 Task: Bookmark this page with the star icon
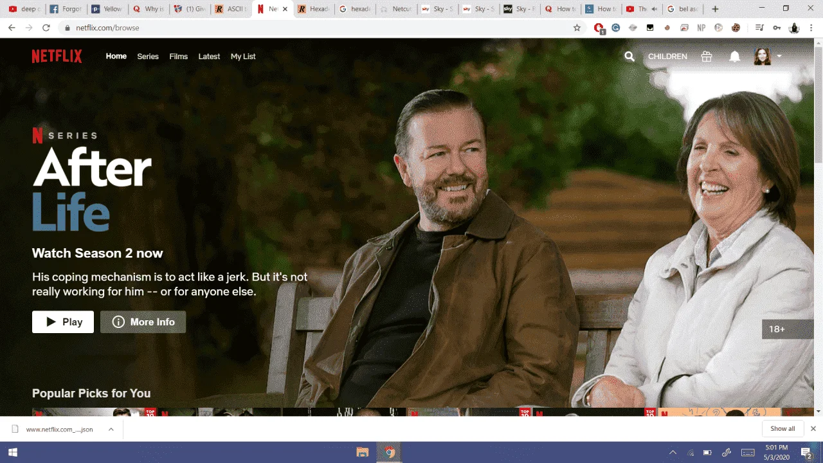point(577,28)
